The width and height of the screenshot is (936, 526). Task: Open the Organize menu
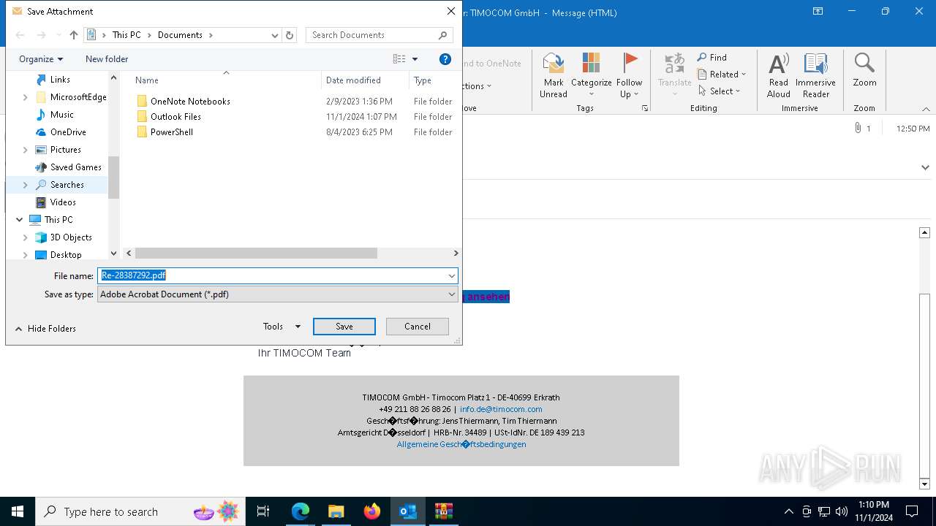pos(41,59)
